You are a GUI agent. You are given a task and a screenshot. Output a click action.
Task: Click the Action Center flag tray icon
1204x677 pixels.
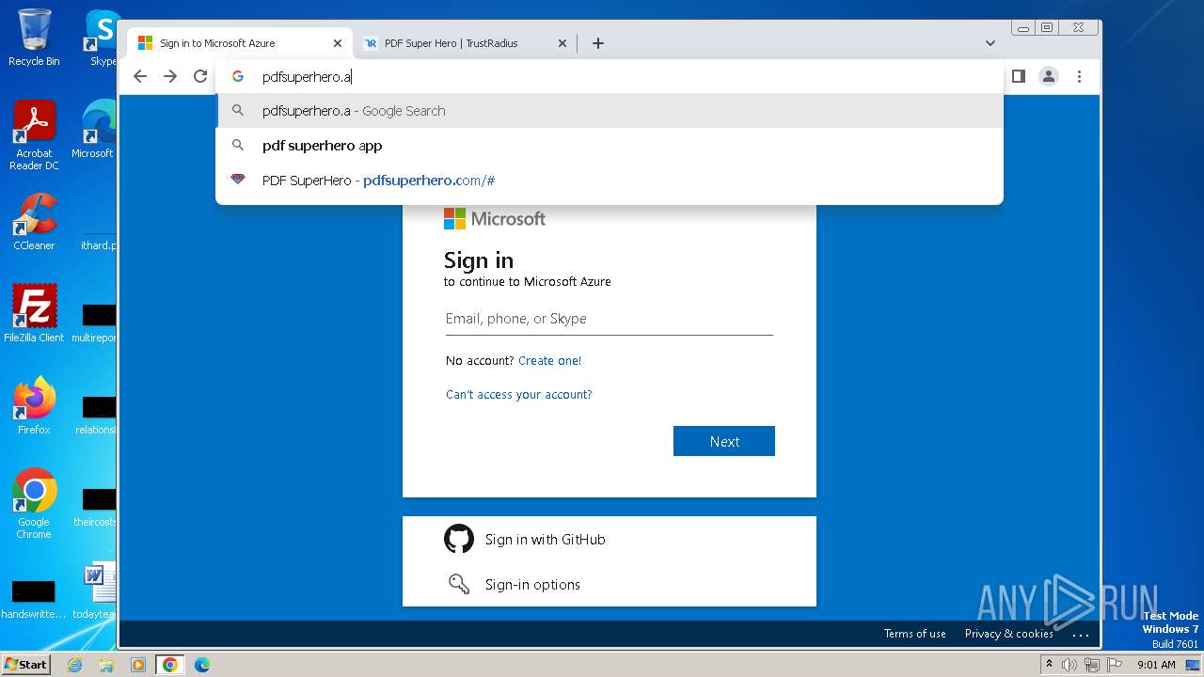pos(1114,665)
